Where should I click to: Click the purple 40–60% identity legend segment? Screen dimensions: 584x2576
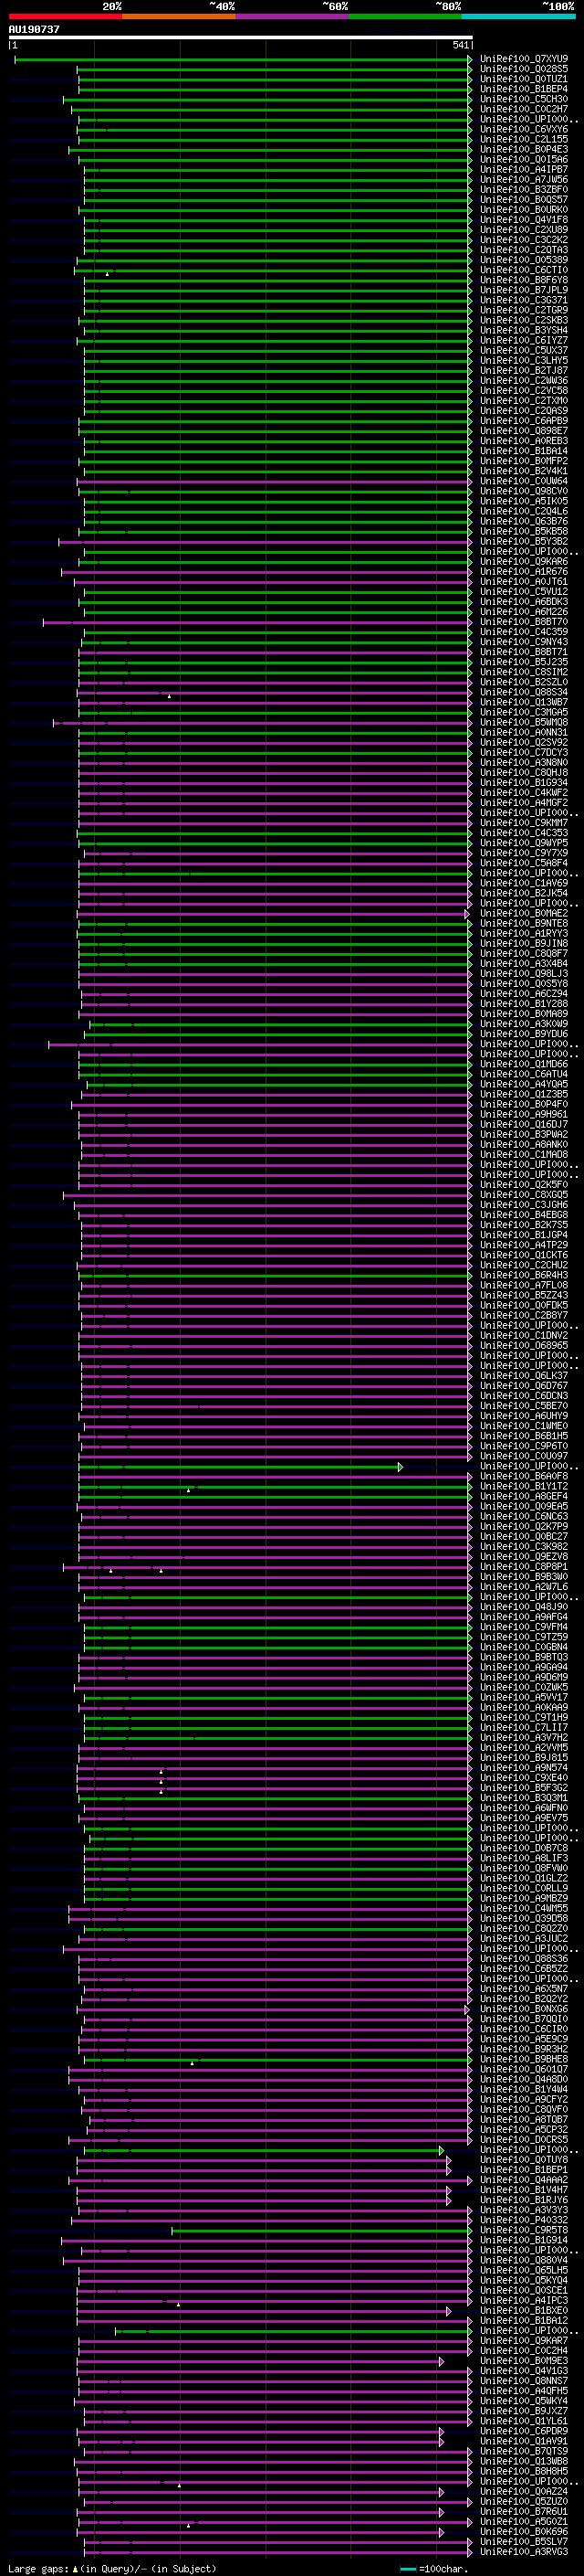(x=293, y=16)
